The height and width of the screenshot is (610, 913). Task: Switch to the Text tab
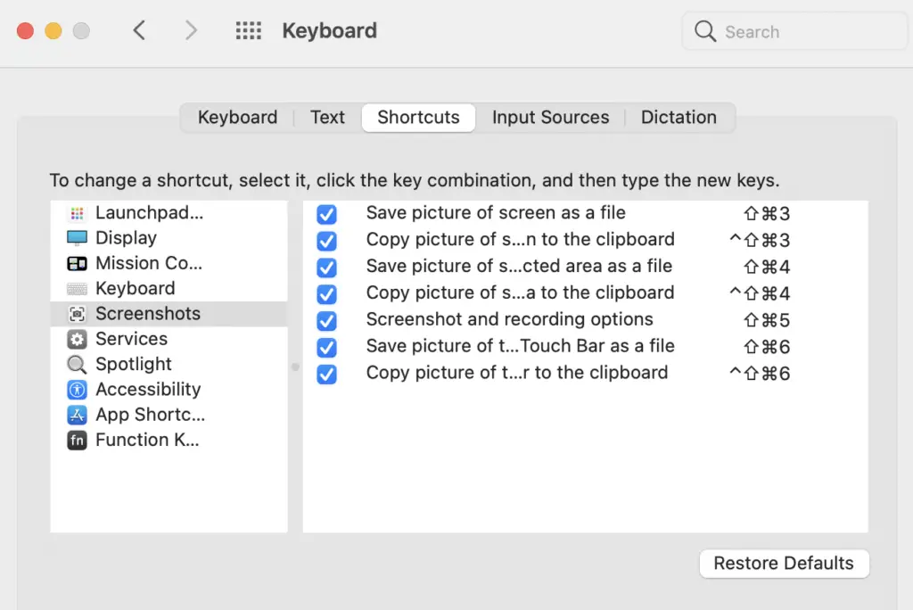coord(327,117)
